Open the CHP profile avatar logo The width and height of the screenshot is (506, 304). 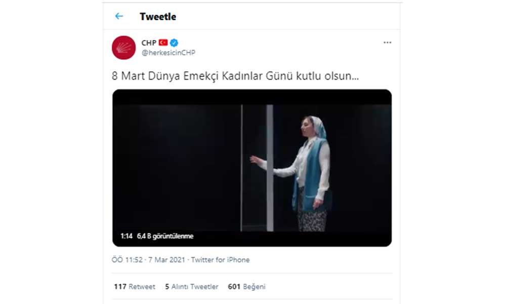(x=123, y=48)
